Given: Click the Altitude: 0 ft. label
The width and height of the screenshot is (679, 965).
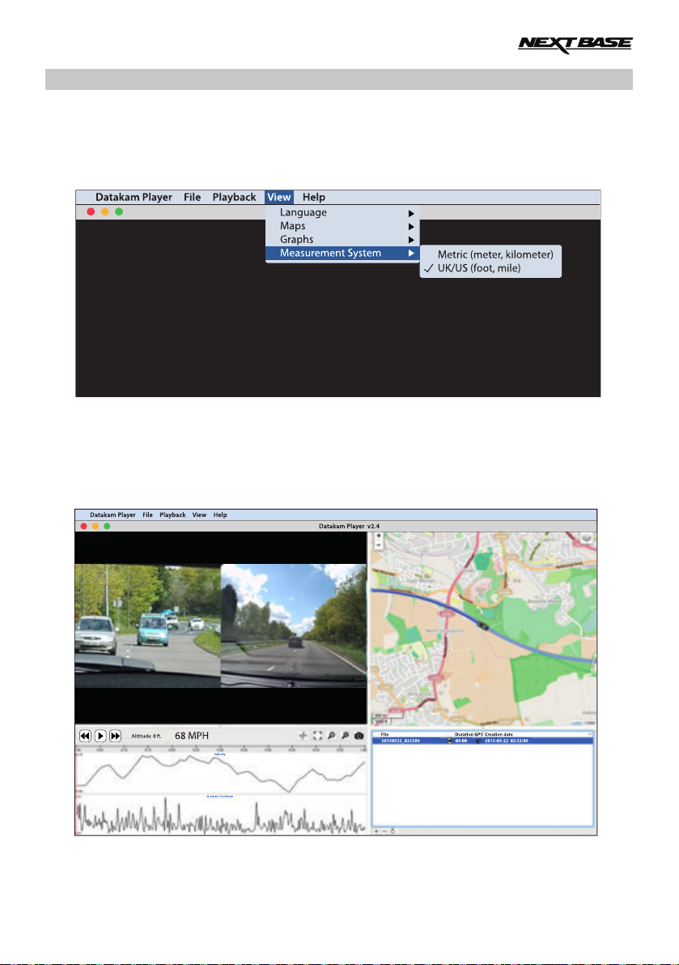Looking at the screenshot, I should 146,736.
